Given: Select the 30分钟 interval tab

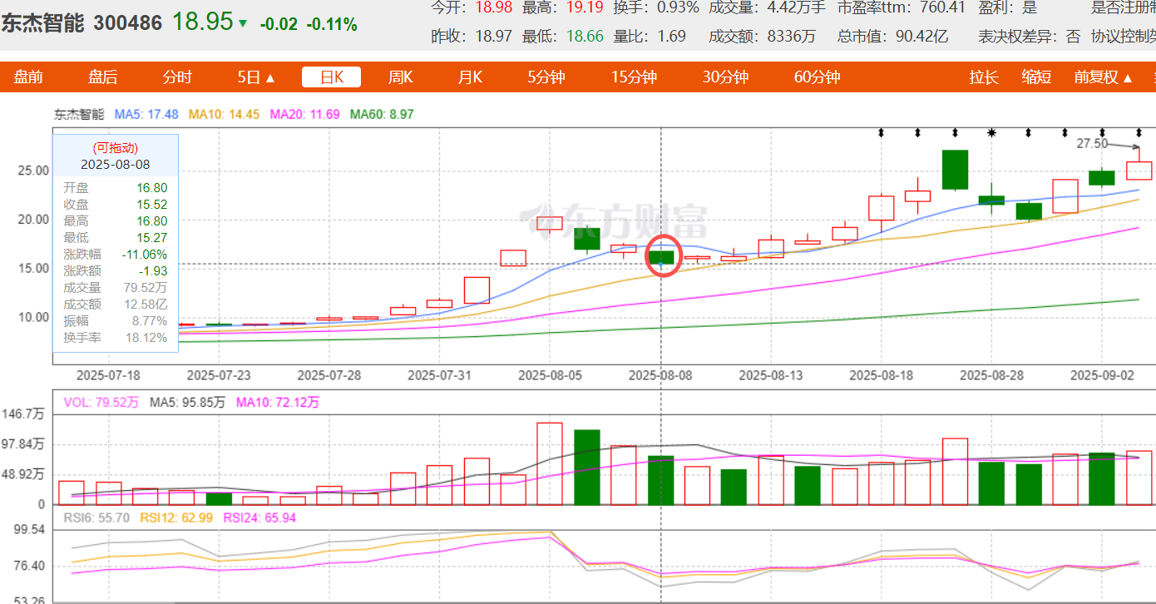Looking at the screenshot, I should point(725,77).
